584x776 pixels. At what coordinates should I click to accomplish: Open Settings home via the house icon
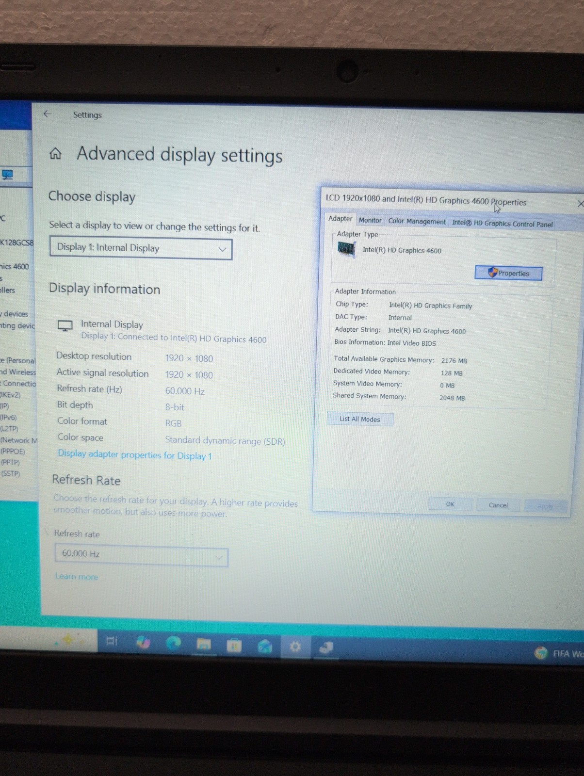[x=56, y=154]
